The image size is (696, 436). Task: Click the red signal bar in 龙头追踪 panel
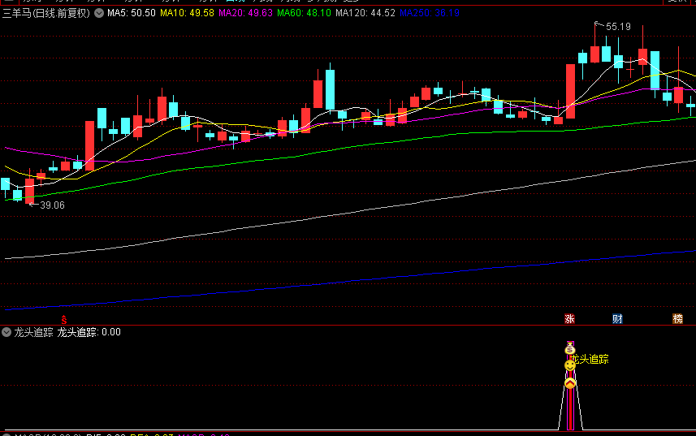[570, 408]
